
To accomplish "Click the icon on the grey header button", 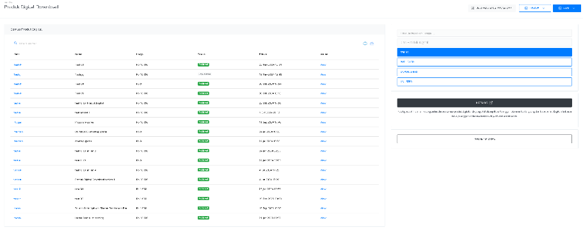I will [x=472, y=8].
